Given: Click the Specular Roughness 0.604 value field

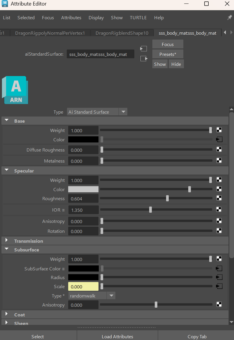Looking at the screenshot, I should [x=83, y=199].
